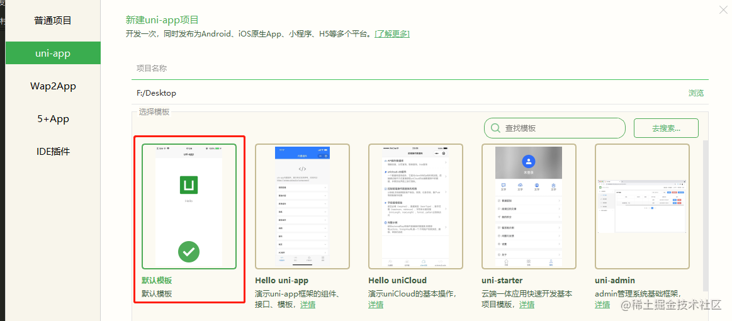Image resolution: width=732 pixels, height=321 pixels.
Task: Open 详情 link for uni-starter
Action: (x=527, y=305)
